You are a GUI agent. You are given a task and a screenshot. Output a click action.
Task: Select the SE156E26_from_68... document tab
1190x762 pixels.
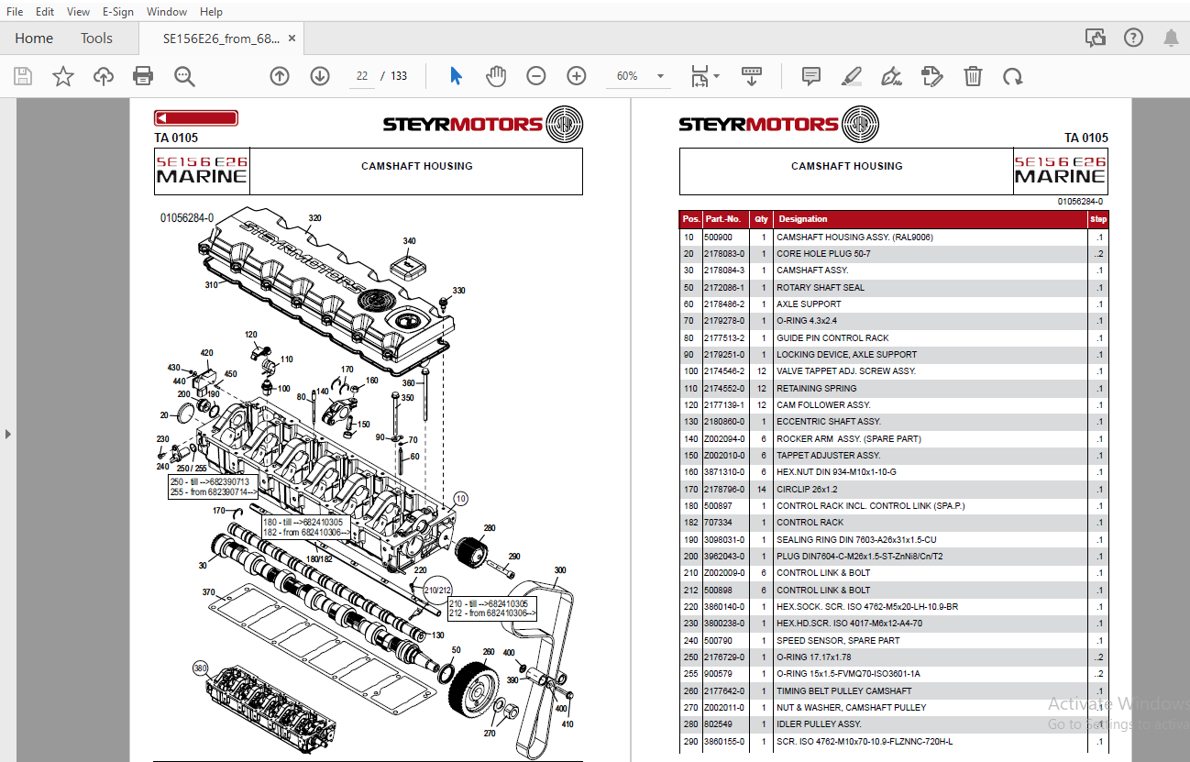221,39
